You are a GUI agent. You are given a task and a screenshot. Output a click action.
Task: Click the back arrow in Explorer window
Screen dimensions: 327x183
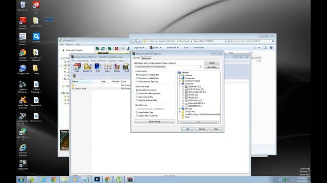pyautogui.click(x=133, y=41)
